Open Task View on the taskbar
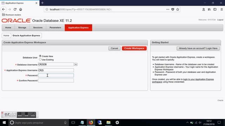Screen dimensions: 225x126 (x=73, y=122)
